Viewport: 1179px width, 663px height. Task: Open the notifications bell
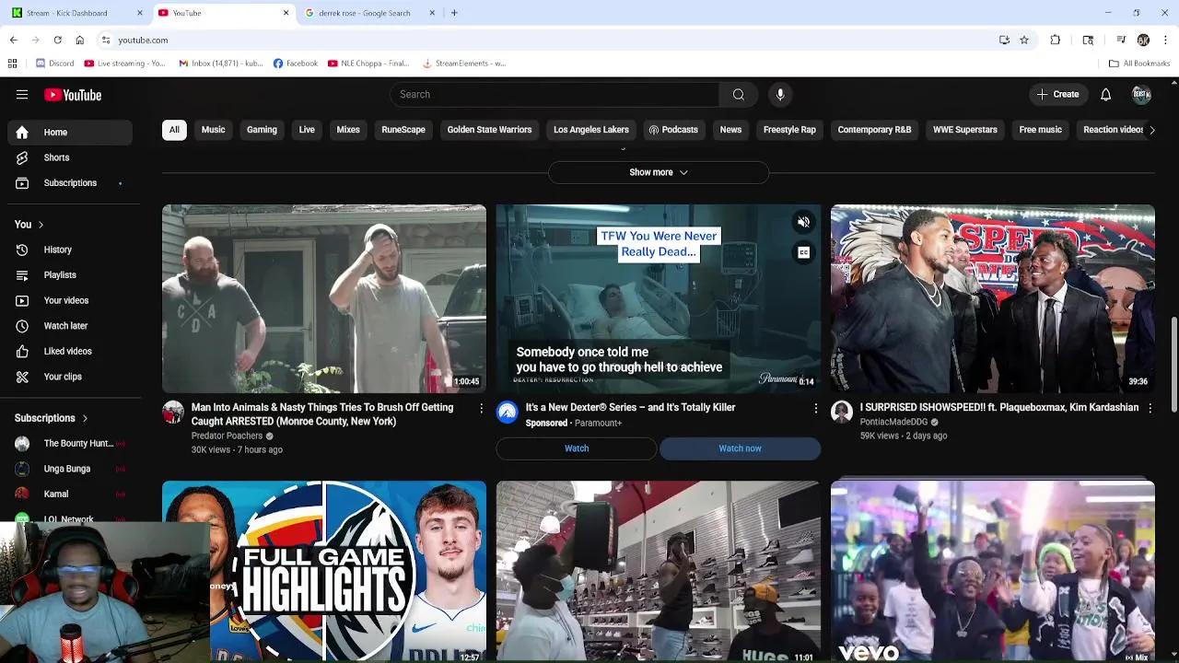point(1105,95)
